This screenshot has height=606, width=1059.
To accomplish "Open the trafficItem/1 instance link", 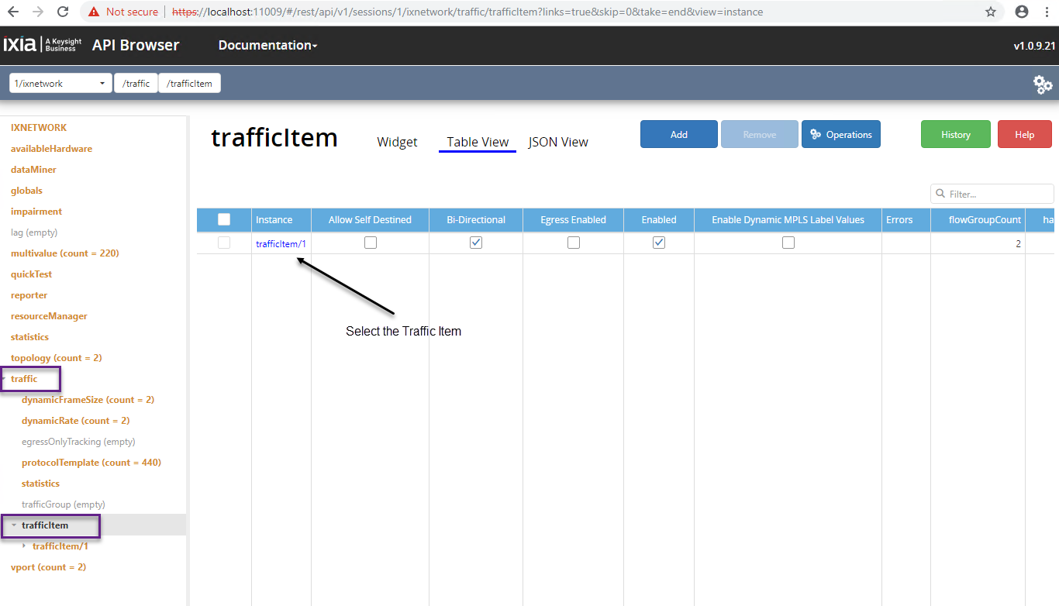I will click(281, 243).
